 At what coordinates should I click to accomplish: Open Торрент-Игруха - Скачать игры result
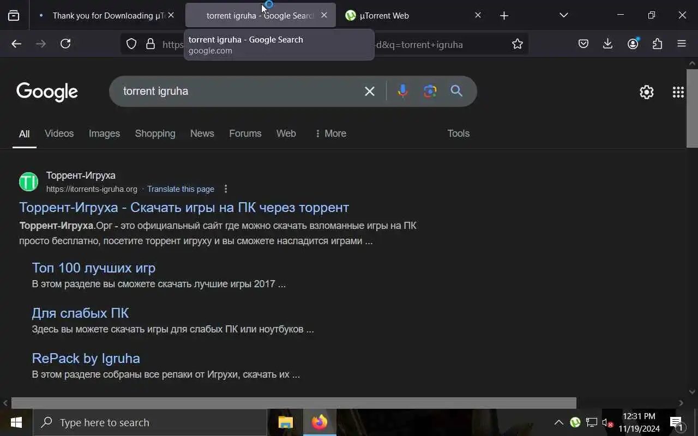(184, 208)
